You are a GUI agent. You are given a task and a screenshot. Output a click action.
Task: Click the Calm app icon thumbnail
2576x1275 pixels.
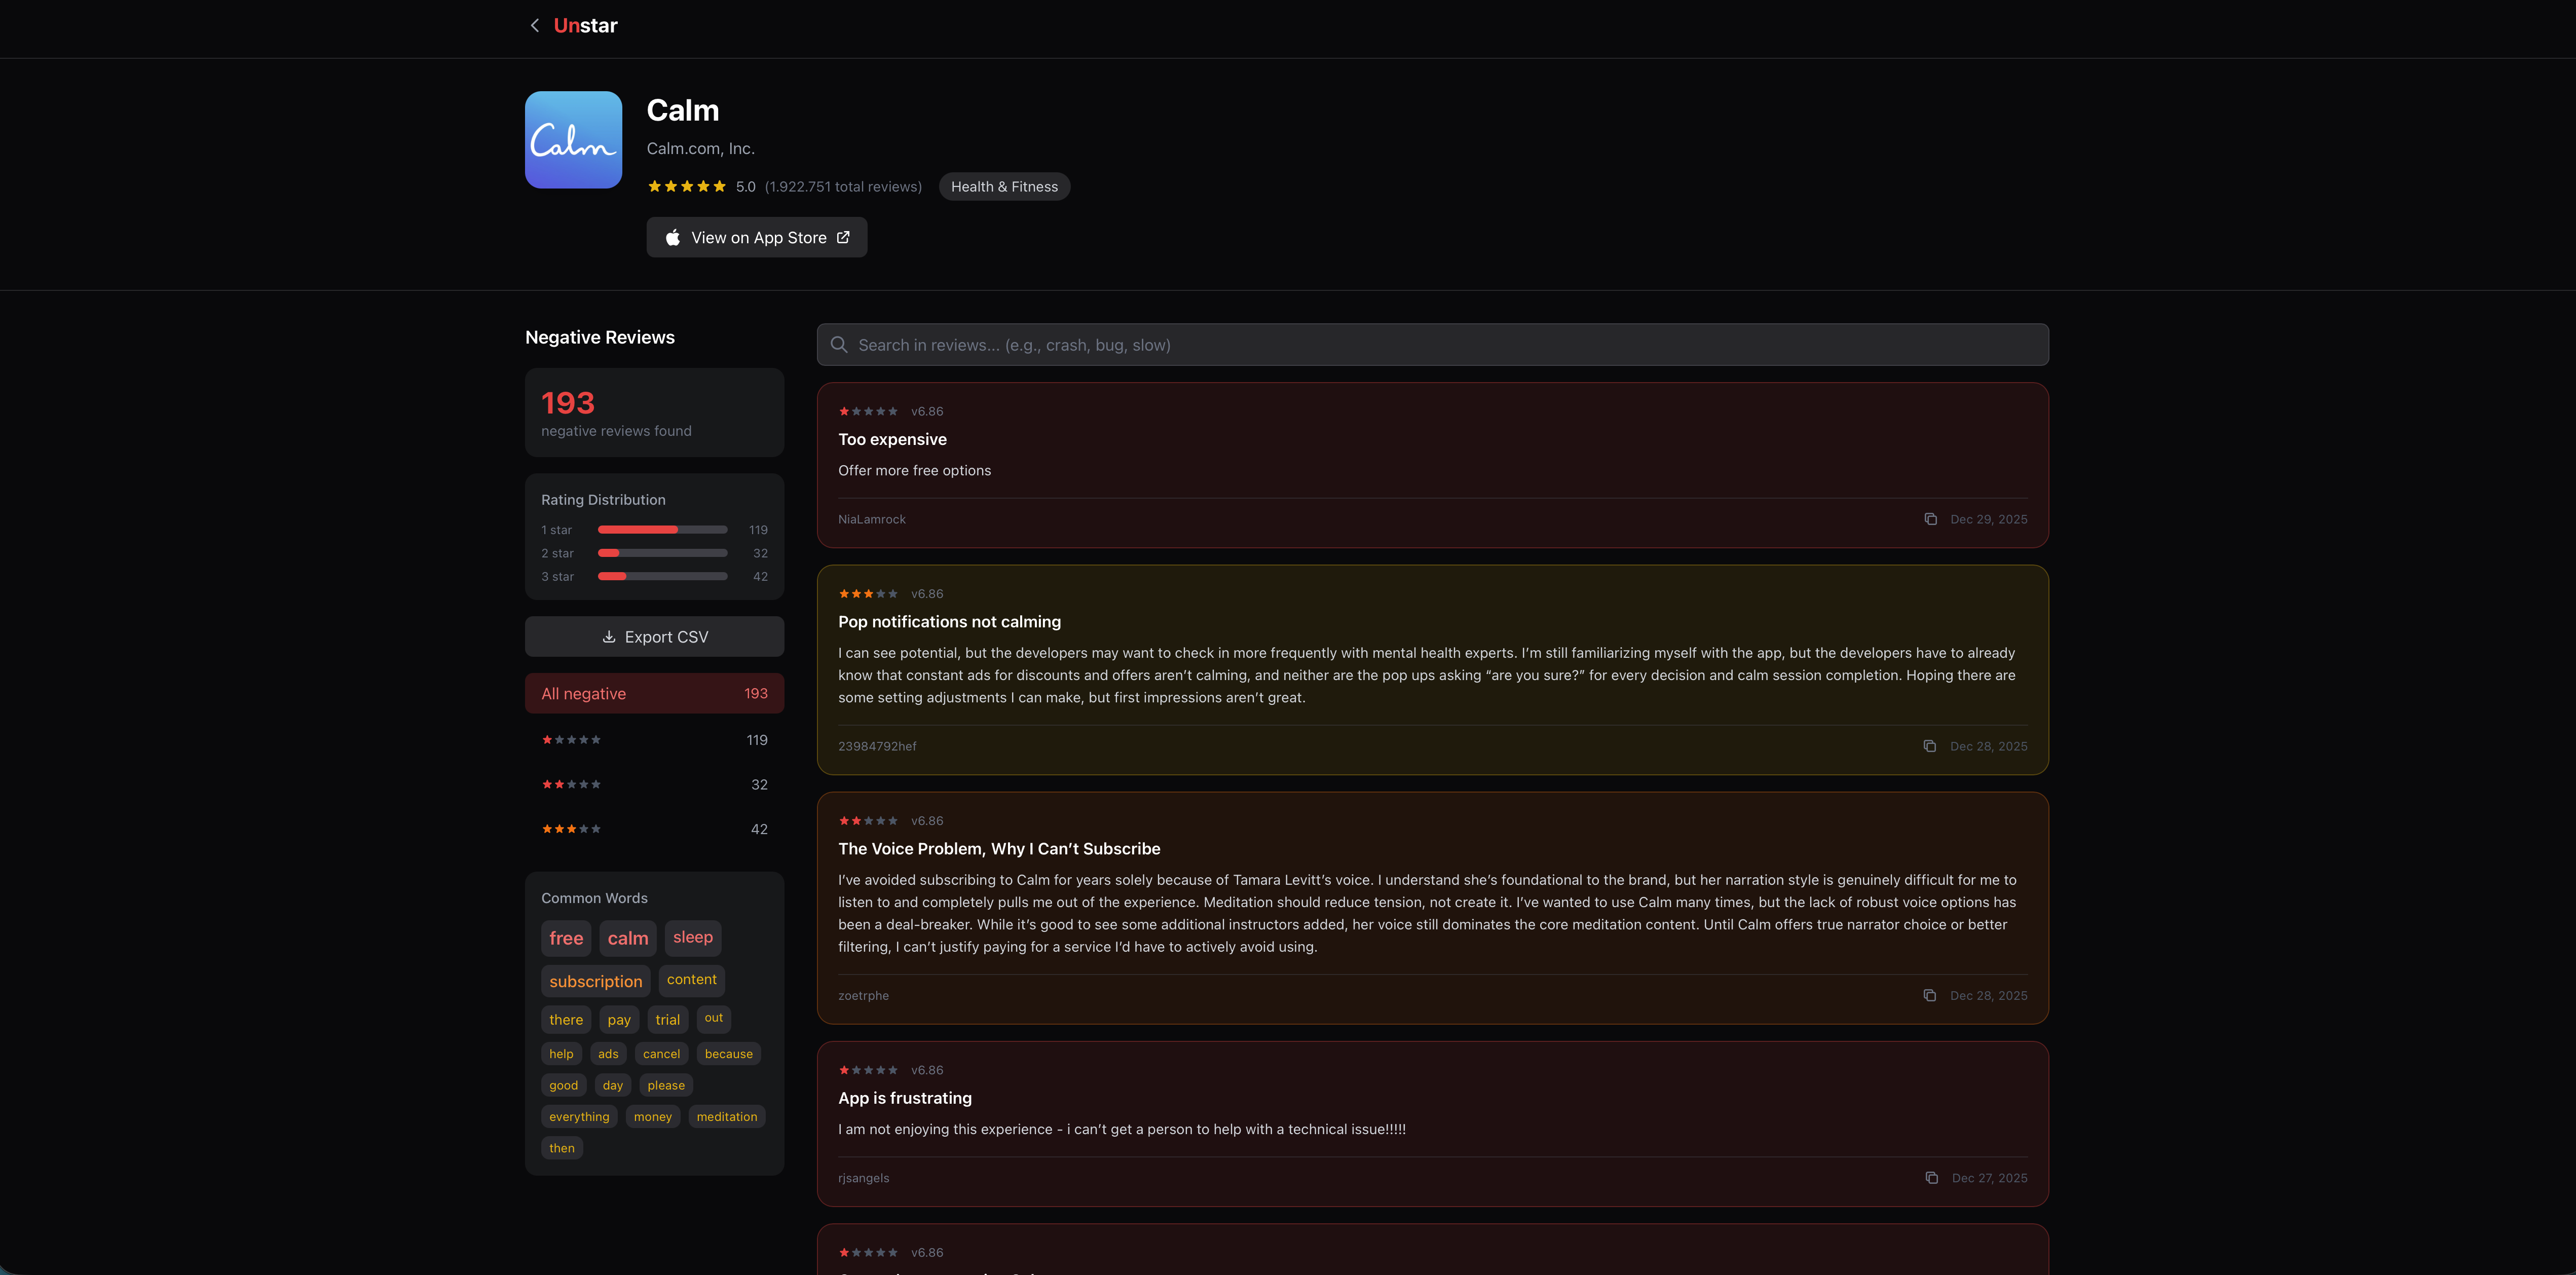pyautogui.click(x=573, y=139)
